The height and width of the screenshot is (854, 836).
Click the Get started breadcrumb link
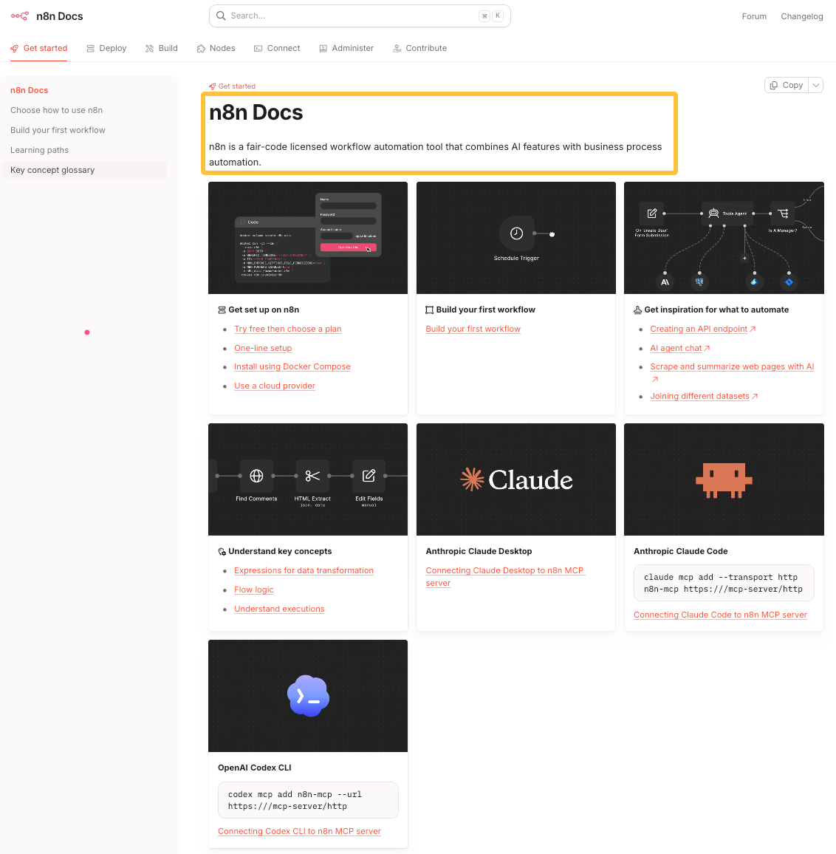[232, 86]
